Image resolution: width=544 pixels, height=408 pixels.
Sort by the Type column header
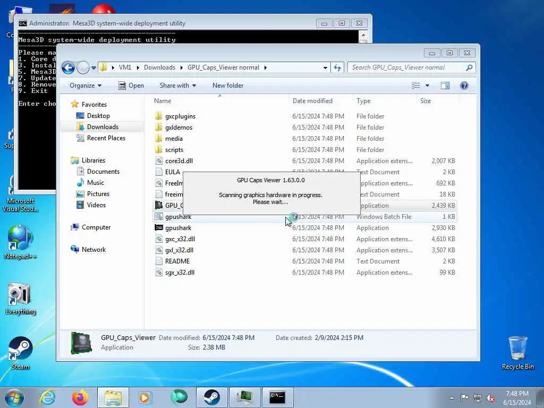point(363,101)
